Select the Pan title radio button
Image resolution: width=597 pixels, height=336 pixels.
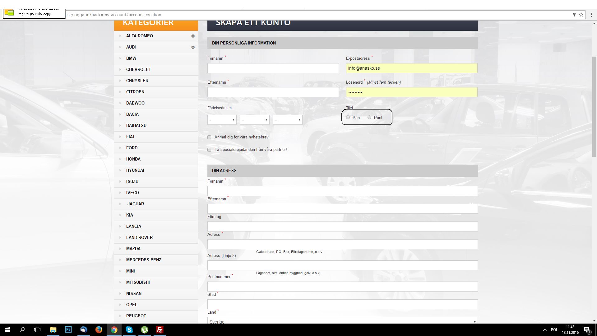click(348, 118)
